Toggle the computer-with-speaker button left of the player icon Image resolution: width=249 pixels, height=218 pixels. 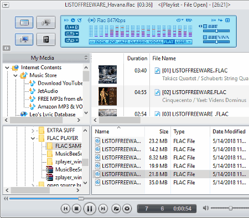24,39
